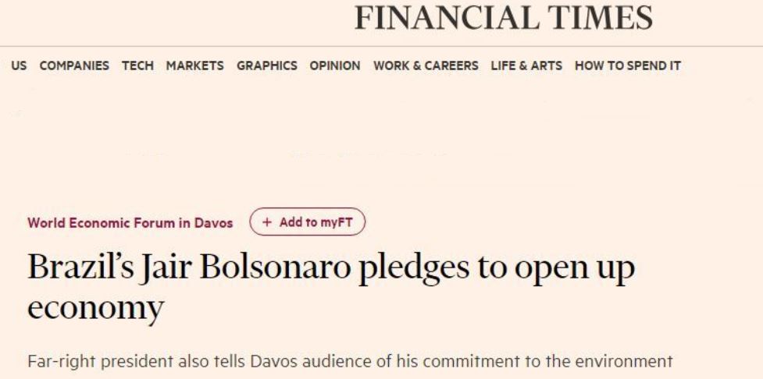Select Tech in the navigation bar
The image size is (763, 379).
pyautogui.click(x=137, y=66)
